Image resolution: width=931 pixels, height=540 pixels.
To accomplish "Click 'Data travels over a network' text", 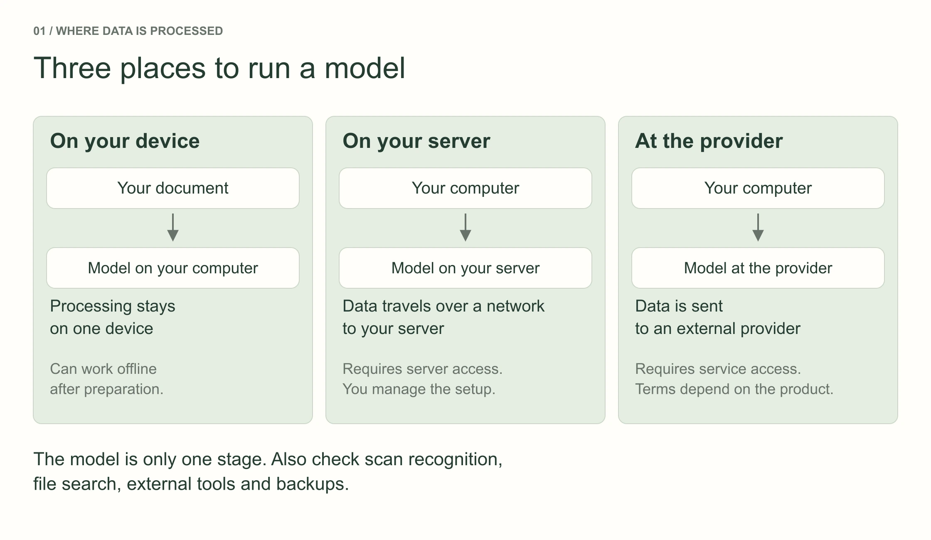I will 443,306.
